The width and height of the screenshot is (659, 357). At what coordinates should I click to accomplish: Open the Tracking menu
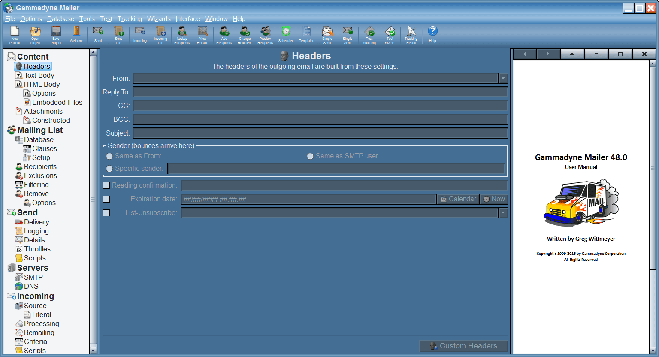pyautogui.click(x=130, y=19)
